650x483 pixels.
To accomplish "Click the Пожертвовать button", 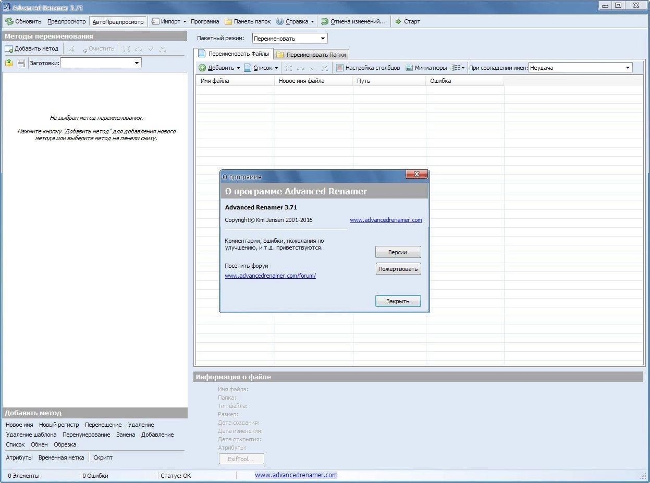I will pos(398,269).
